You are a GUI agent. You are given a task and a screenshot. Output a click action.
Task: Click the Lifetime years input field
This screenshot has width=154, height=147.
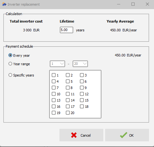[66, 30]
